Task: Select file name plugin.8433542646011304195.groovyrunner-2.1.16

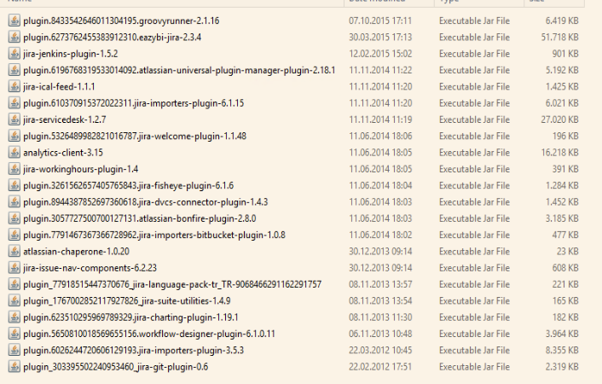Action: tap(121, 20)
